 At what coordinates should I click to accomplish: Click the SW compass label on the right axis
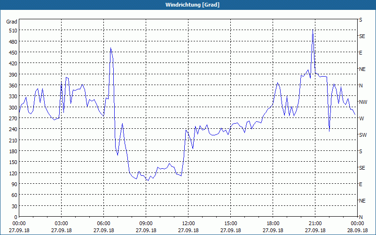click(363, 135)
